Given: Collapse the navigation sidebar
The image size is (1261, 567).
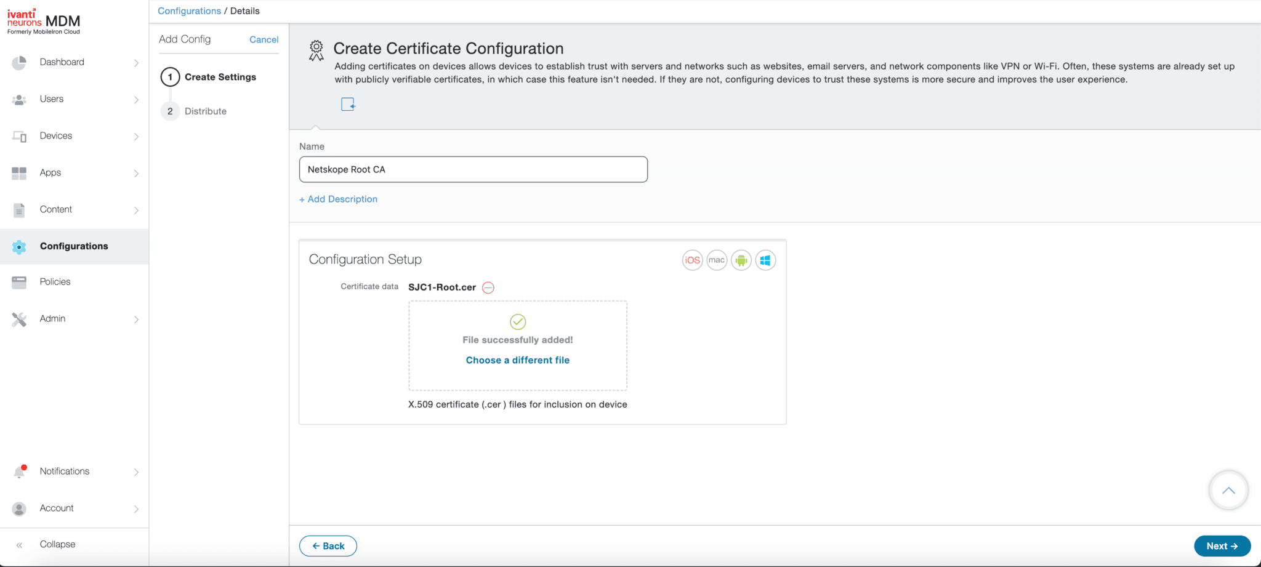Looking at the screenshot, I should pos(57,544).
